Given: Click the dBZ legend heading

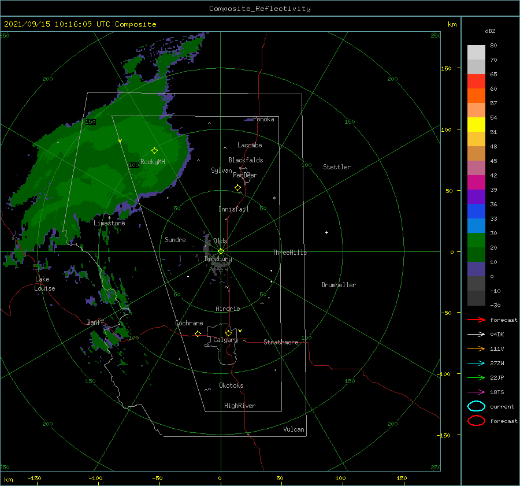Looking at the screenshot, I should (490, 31).
